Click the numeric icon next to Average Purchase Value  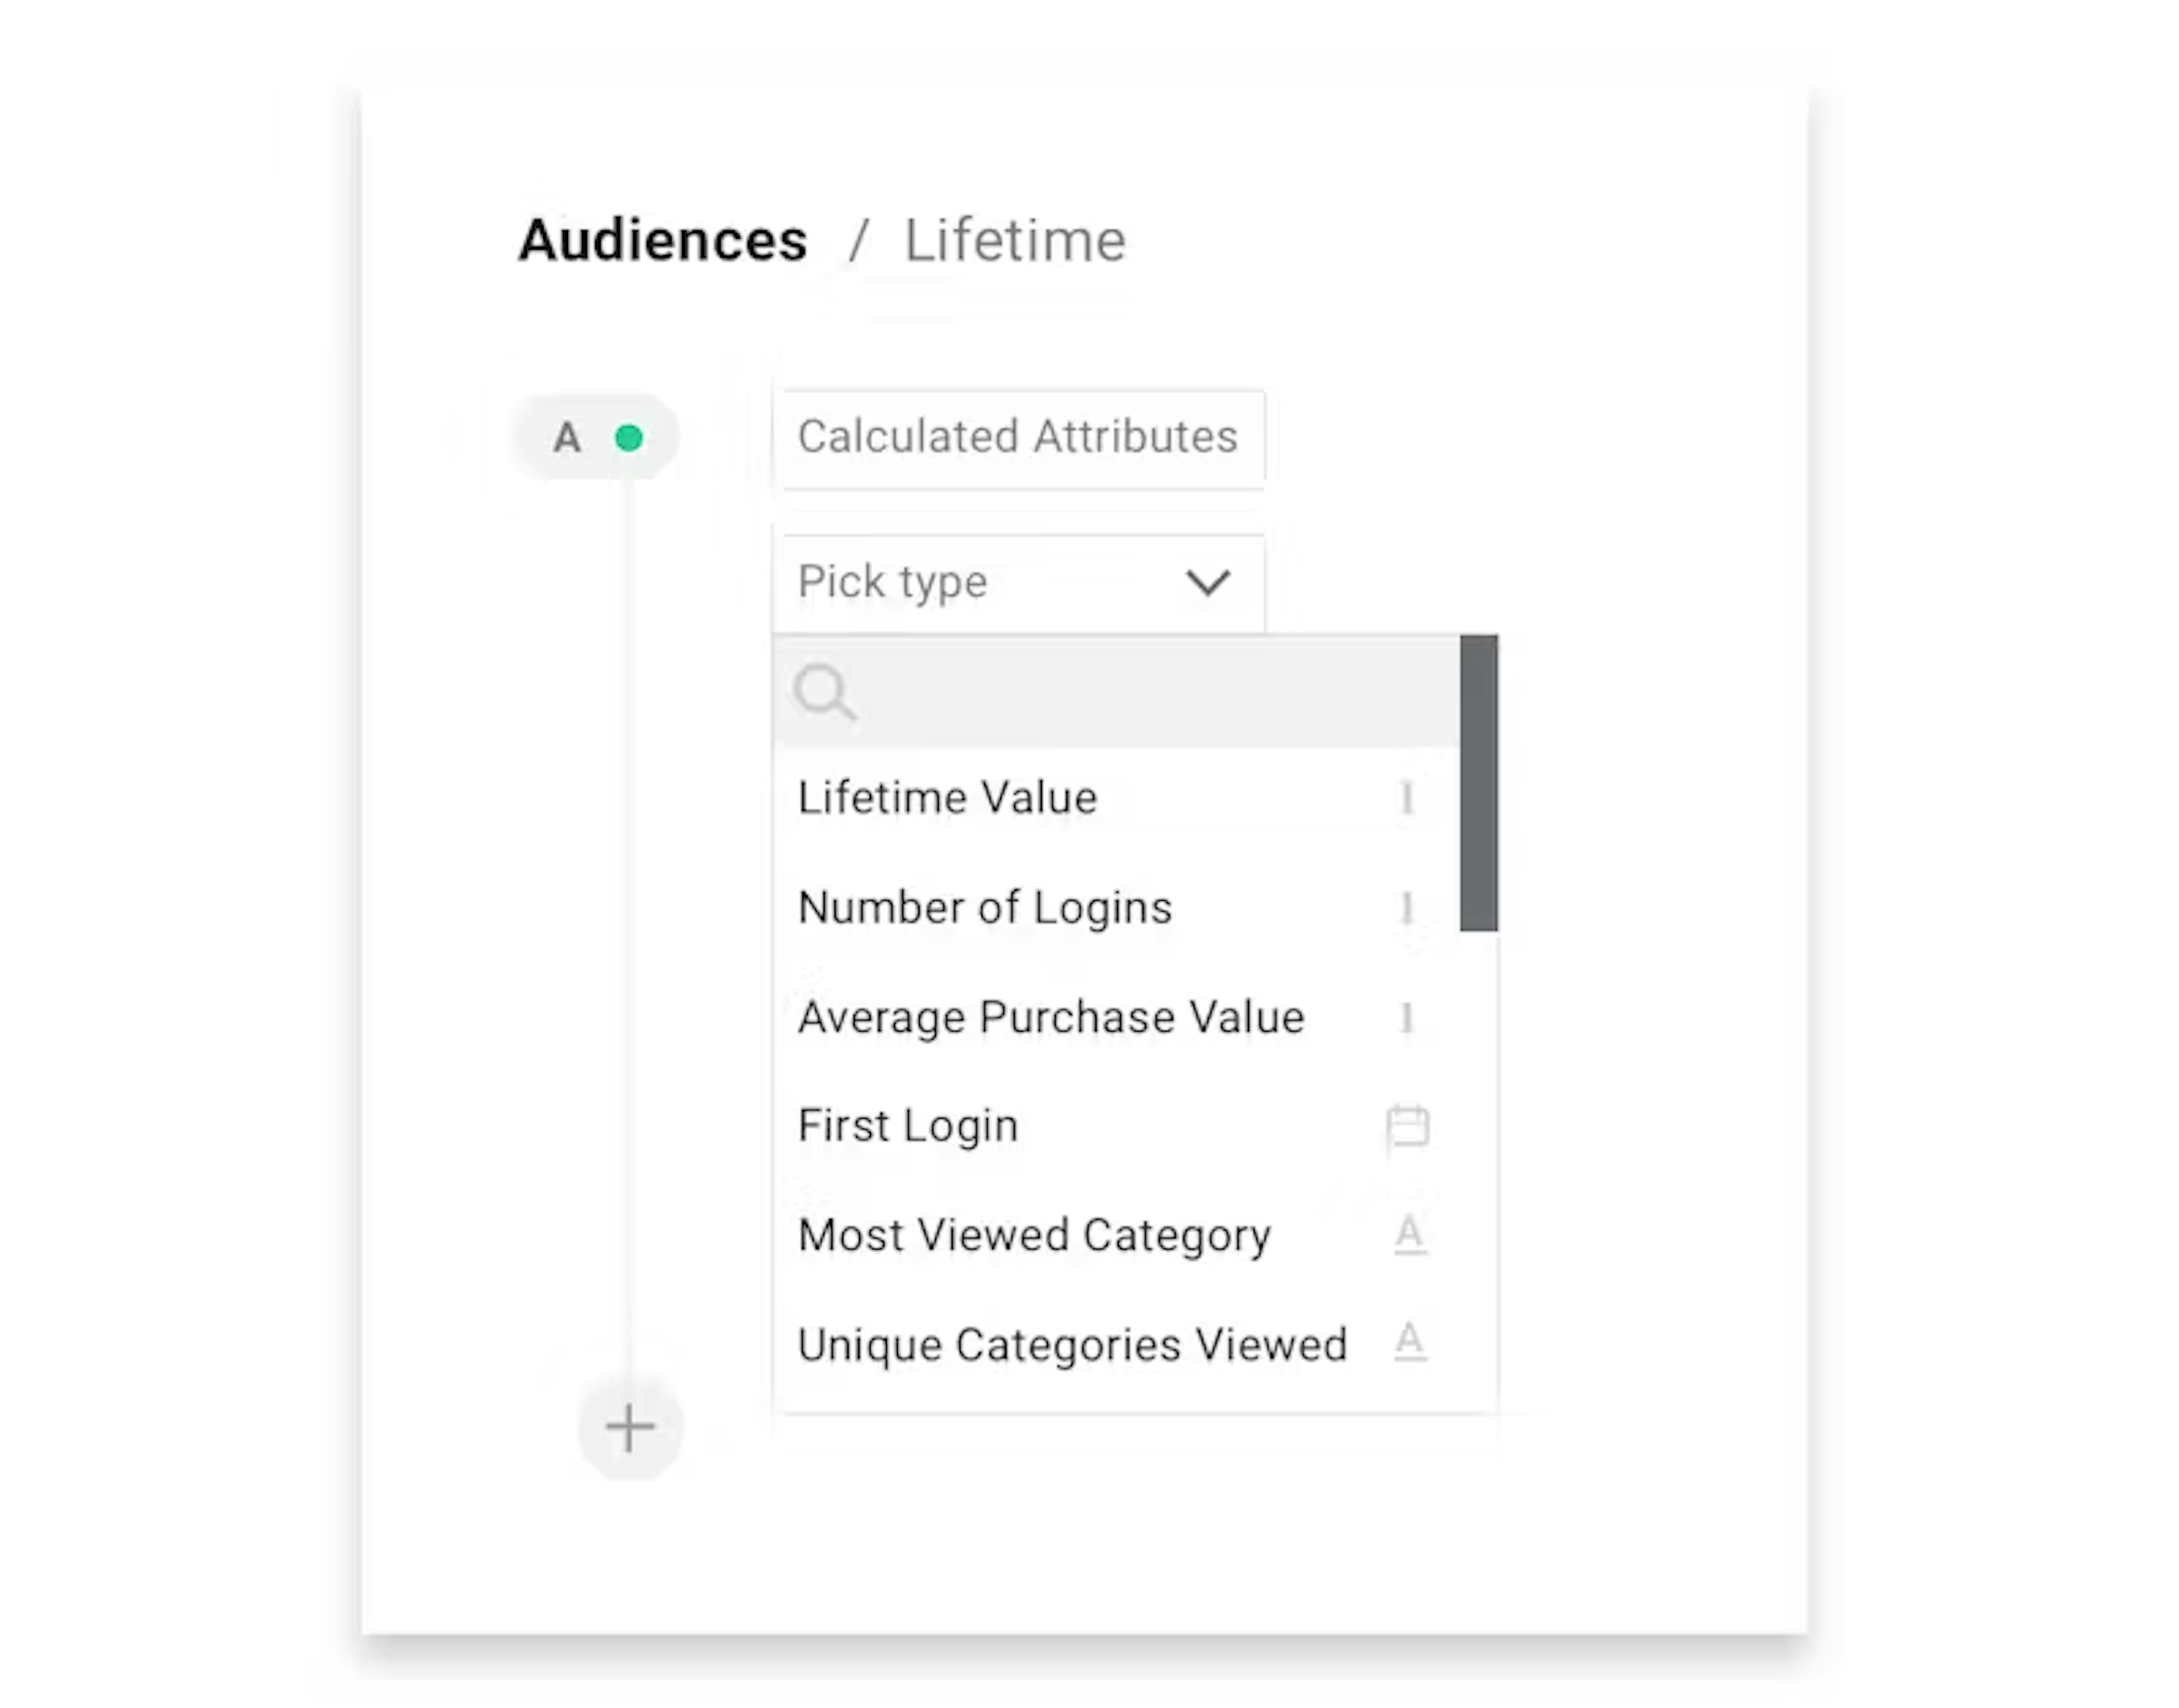point(1407,1018)
